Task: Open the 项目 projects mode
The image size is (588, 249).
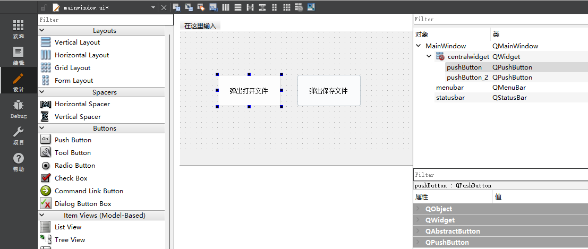Action: tap(19, 136)
